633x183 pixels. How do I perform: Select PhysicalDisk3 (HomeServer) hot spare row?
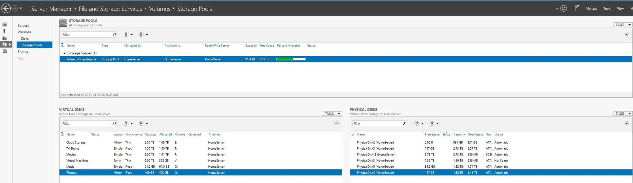(491, 161)
